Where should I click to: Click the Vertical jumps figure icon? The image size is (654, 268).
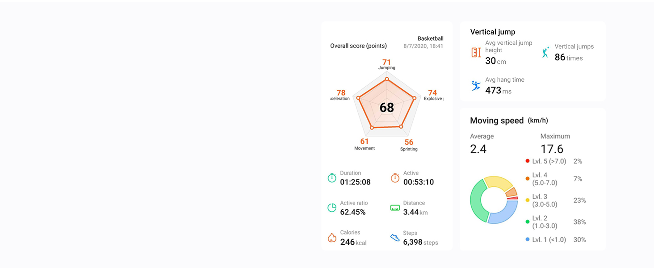pos(545,52)
